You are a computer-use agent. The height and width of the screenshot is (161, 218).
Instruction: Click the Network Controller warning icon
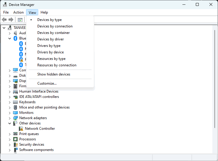click(x=21, y=129)
